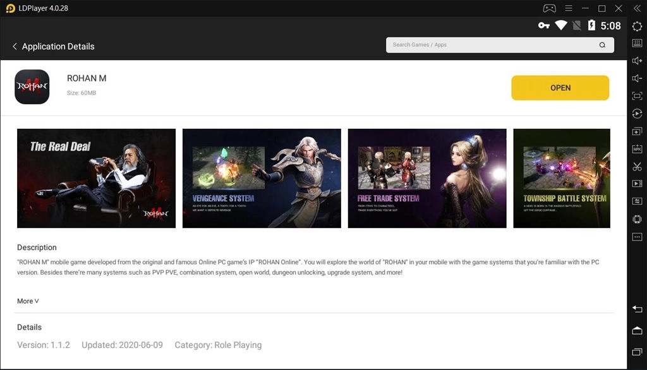Click the Version: 1.1.2 text
Image resolution: width=647 pixels, height=370 pixels.
click(44, 345)
